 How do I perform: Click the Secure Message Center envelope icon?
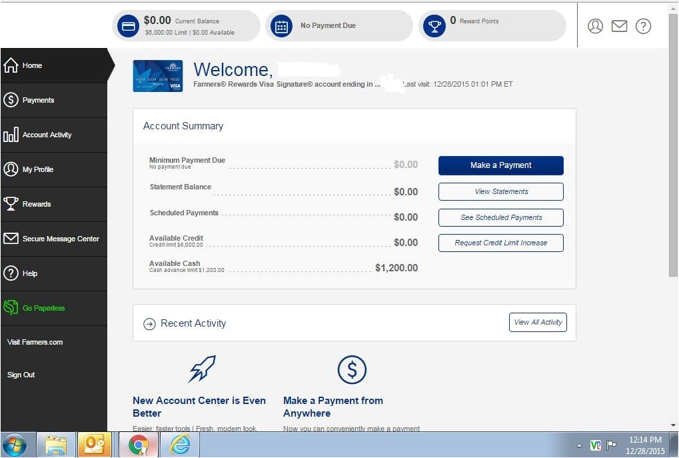click(11, 239)
